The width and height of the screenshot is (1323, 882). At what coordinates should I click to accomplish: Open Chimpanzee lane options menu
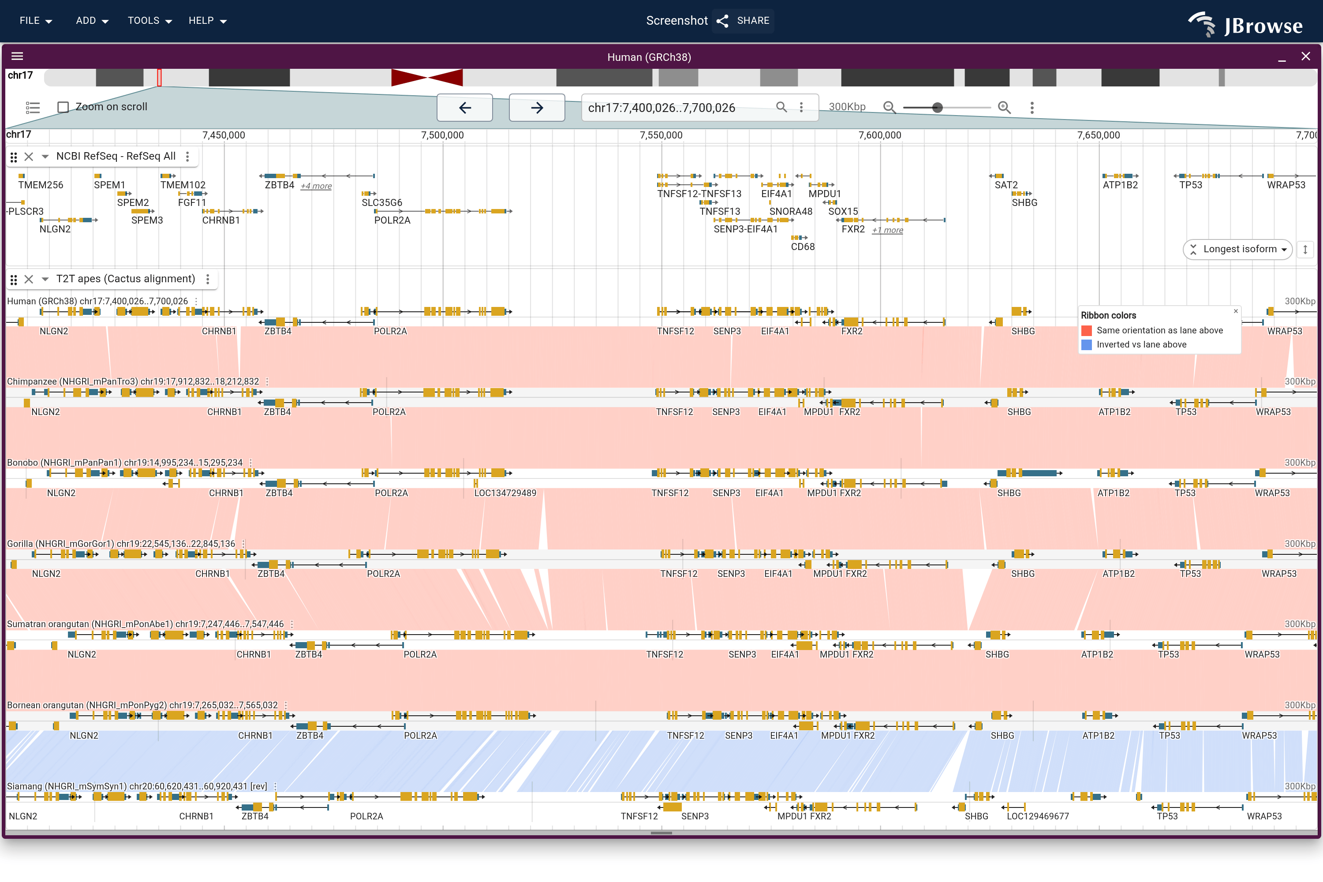(x=267, y=381)
